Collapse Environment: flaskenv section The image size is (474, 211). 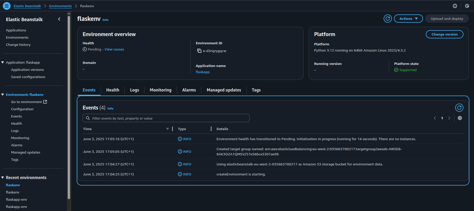click(3, 95)
